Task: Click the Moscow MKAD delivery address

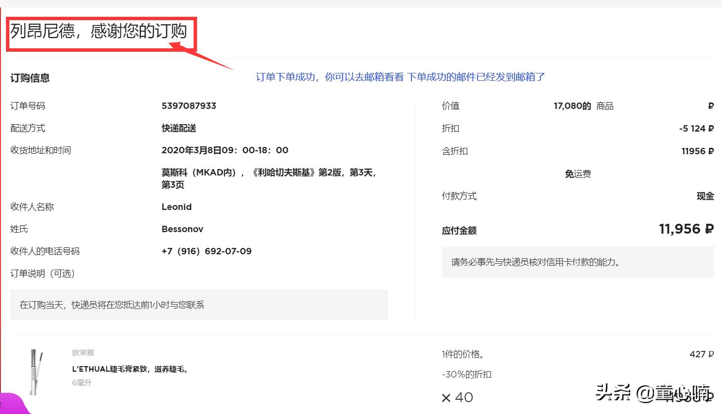Action: [269, 178]
